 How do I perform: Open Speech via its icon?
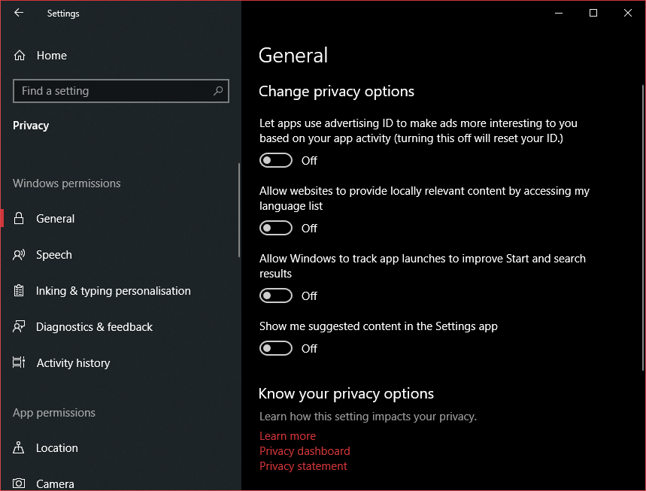pos(19,255)
